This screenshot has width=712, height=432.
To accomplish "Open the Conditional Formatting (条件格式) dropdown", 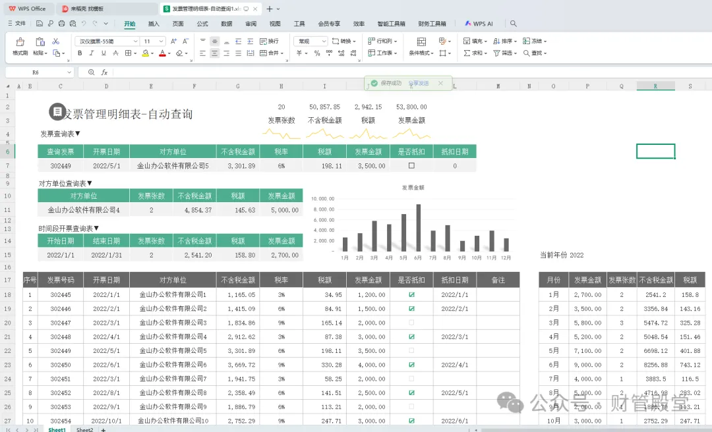I will click(x=421, y=53).
